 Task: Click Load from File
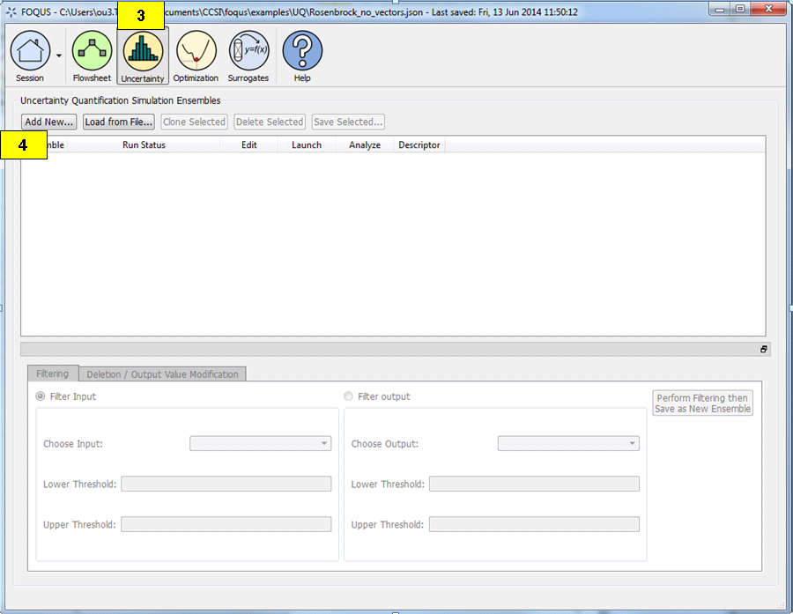pyautogui.click(x=118, y=122)
